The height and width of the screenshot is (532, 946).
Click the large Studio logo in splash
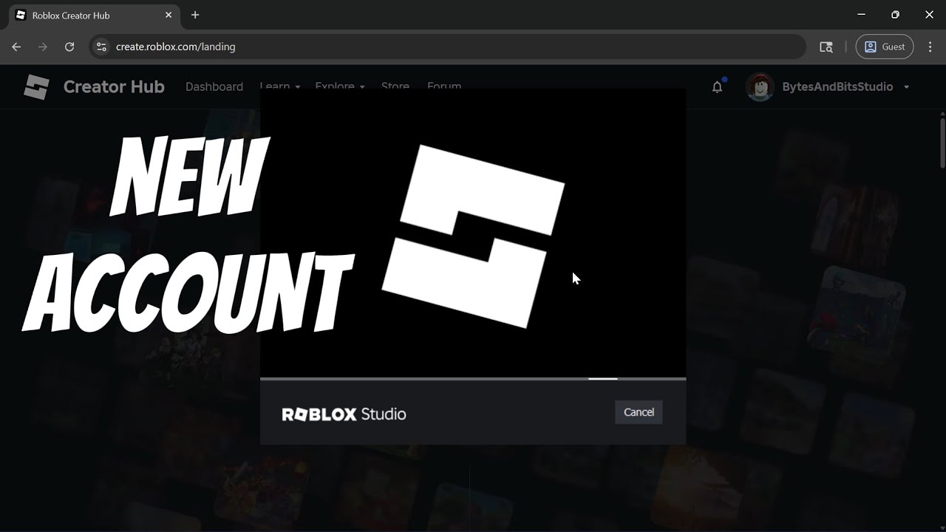(x=473, y=236)
